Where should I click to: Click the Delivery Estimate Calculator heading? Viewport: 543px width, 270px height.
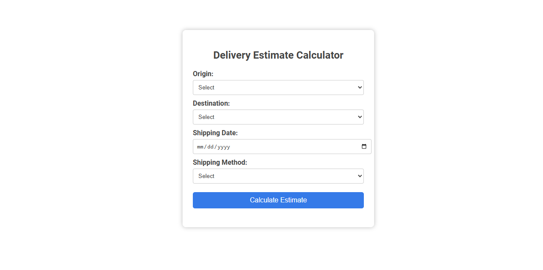(278, 55)
